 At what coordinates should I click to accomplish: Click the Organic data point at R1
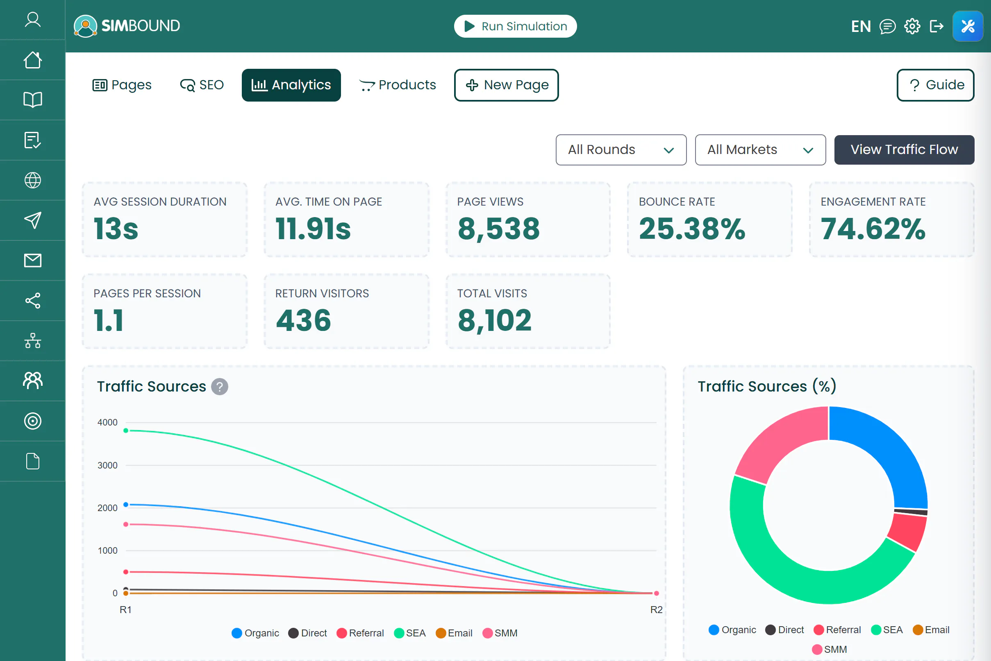click(126, 505)
